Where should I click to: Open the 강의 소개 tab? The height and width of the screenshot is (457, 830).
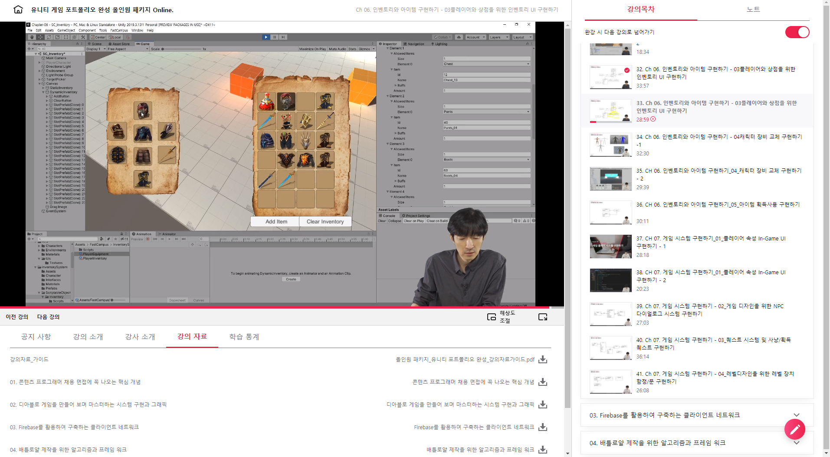point(88,337)
